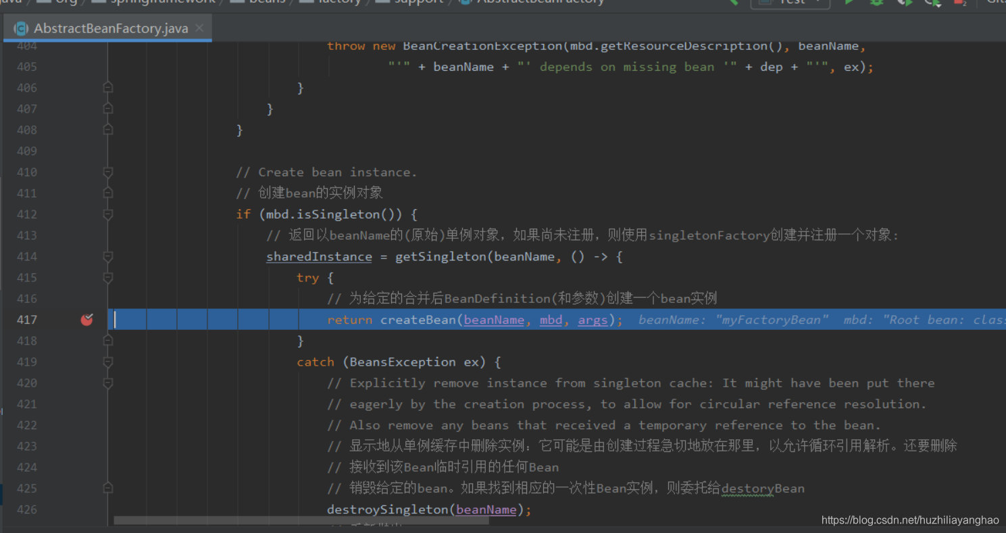Click line number 404 in the gutter
Image resolution: width=1006 pixels, height=533 pixels.
pos(27,46)
